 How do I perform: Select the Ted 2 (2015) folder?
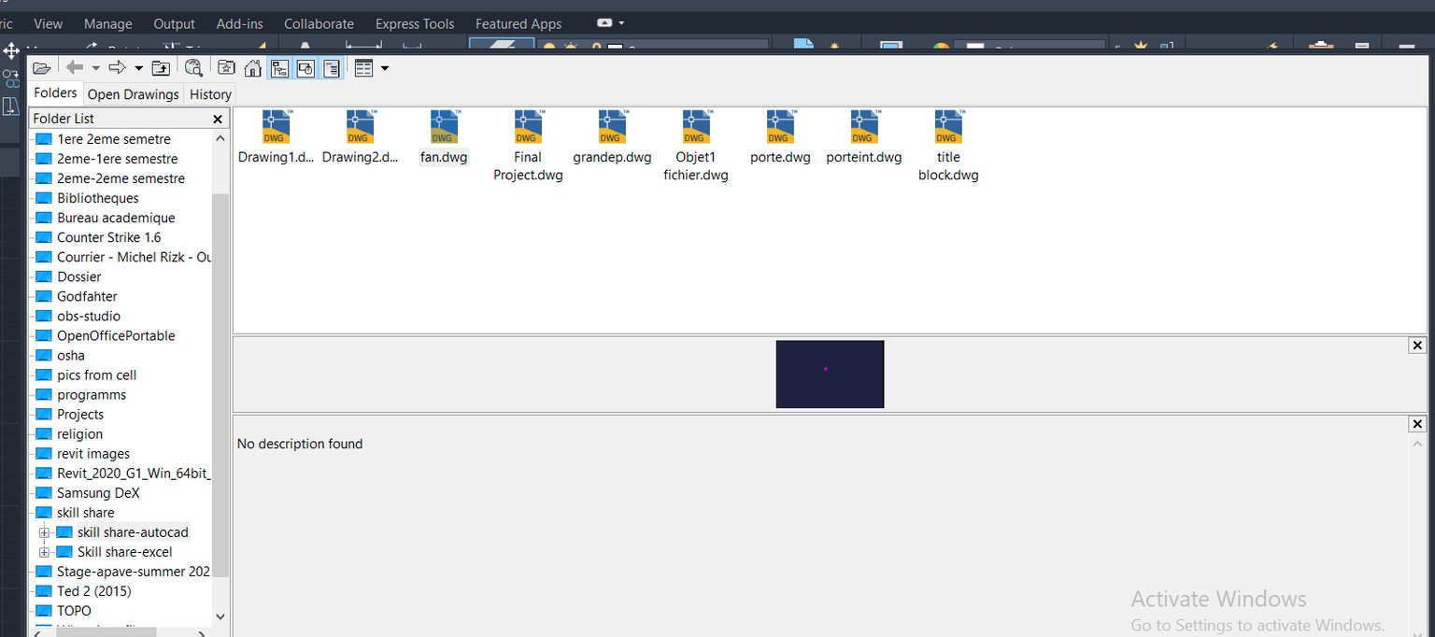coord(94,591)
